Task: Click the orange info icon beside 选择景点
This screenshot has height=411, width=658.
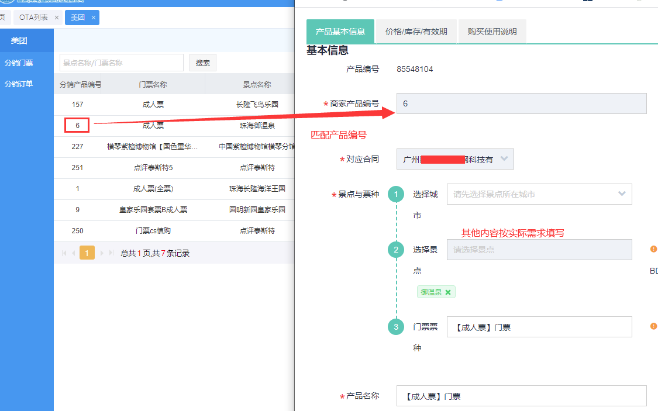Action: [653, 249]
